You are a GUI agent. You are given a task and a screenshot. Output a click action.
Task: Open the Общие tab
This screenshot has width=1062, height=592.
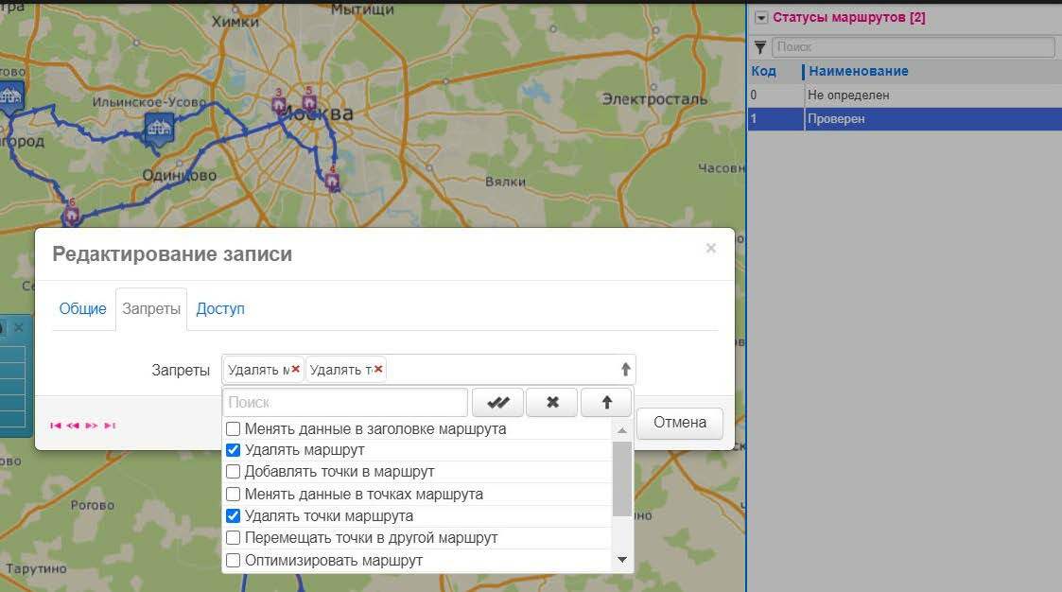pos(82,309)
